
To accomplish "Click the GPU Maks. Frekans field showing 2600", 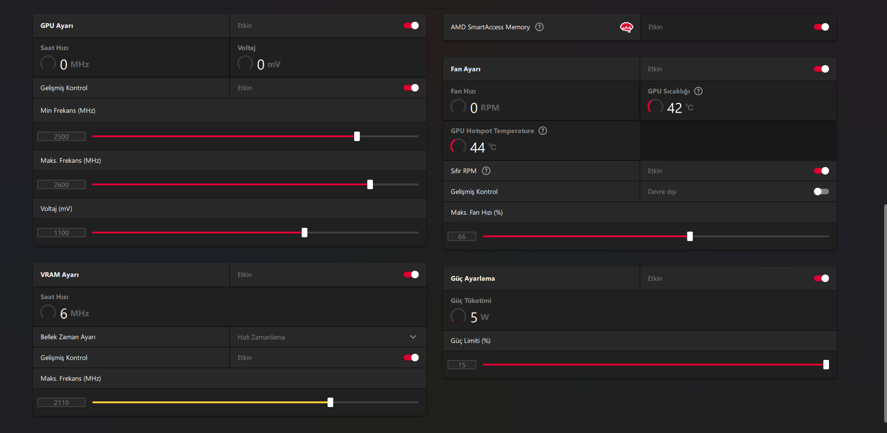I will tap(61, 184).
